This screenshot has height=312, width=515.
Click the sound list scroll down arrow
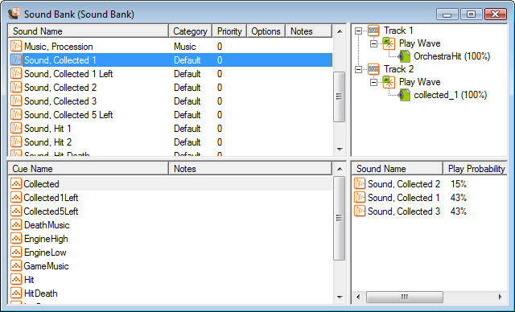tap(340, 150)
